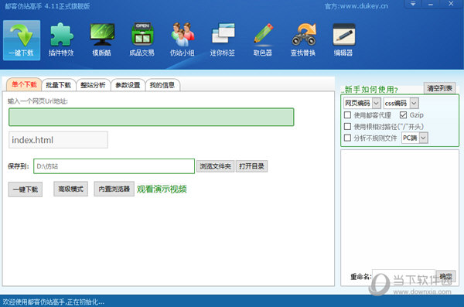The height and width of the screenshot is (307, 464).
Task: Switch to the 单个下载 tab
Action: (x=24, y=84)
